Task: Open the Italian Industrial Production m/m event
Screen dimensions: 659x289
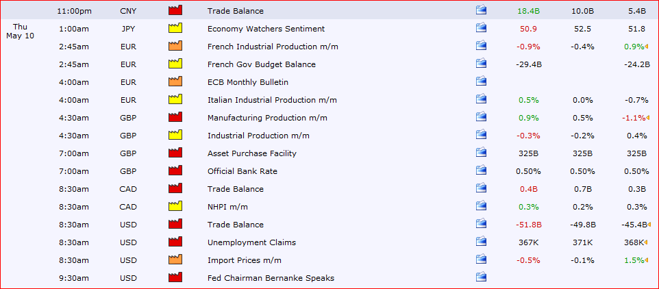Action: pos(272,100)
